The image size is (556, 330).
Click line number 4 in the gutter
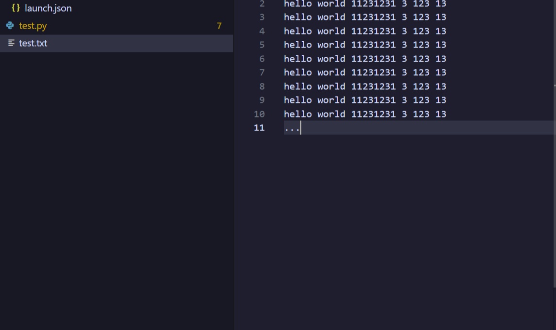click(x=262, y=31)
